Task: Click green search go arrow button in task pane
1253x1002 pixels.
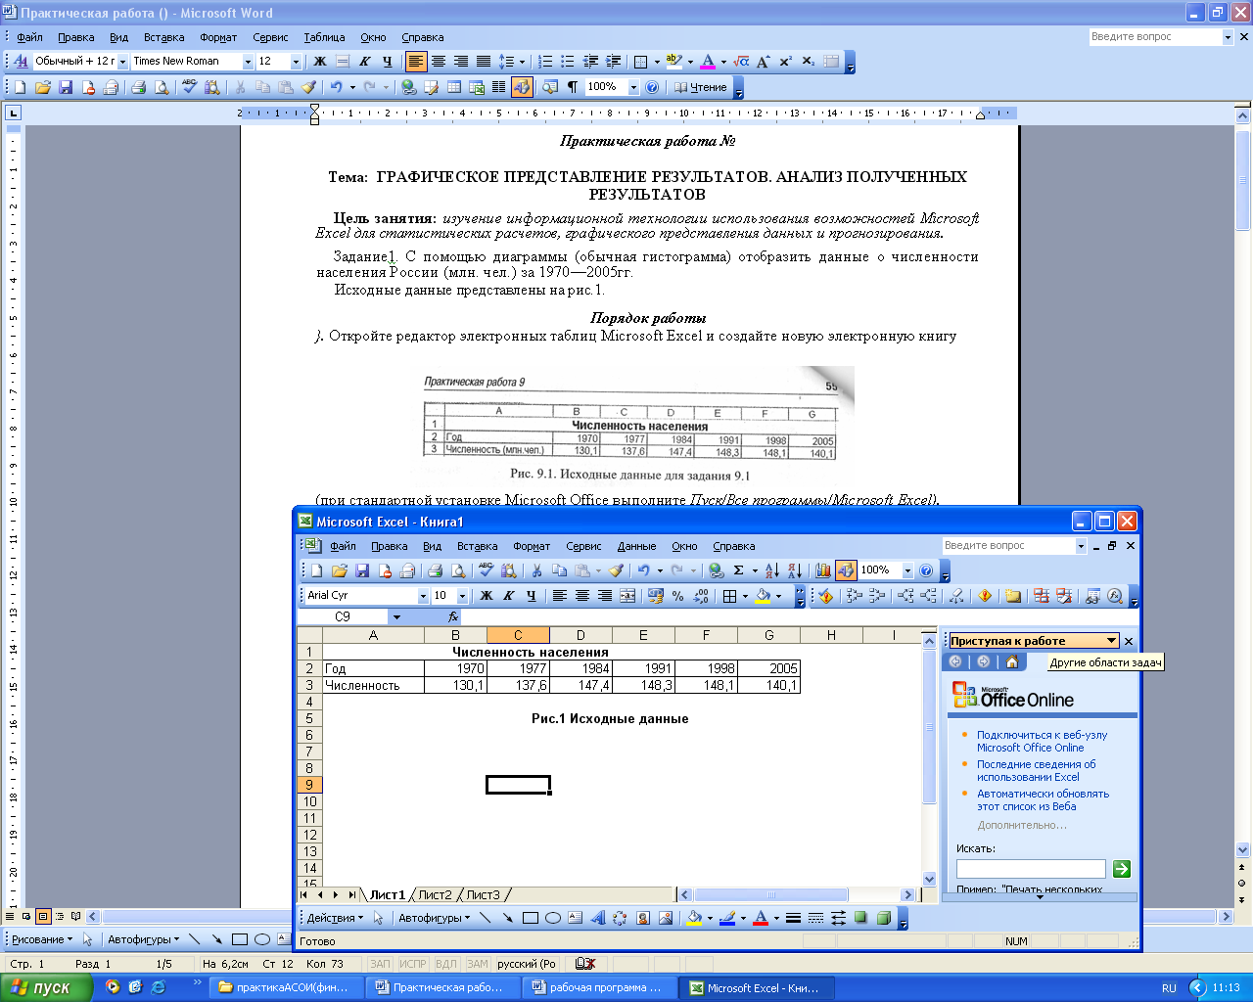Action: tap(1122, 869)
